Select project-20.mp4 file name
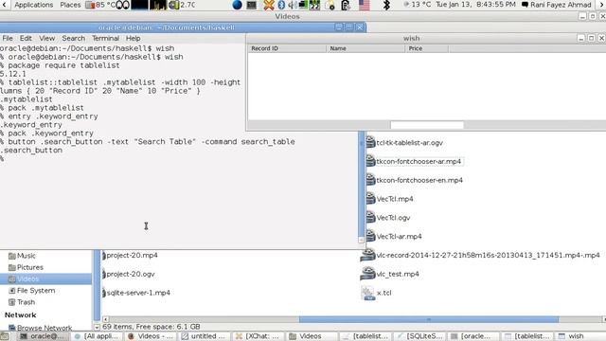Screen dimensions: 606x341 pos(132,255)
